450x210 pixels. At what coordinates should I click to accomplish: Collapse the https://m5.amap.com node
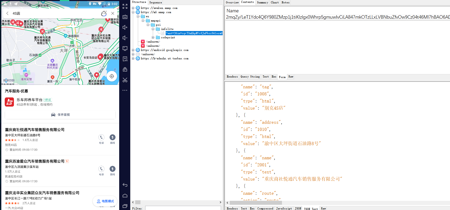pos(133,12)
